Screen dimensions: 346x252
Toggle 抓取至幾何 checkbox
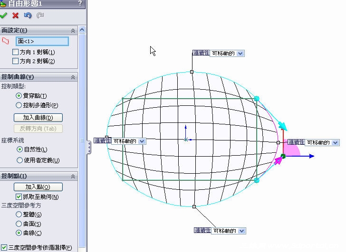tap(19, 196)
